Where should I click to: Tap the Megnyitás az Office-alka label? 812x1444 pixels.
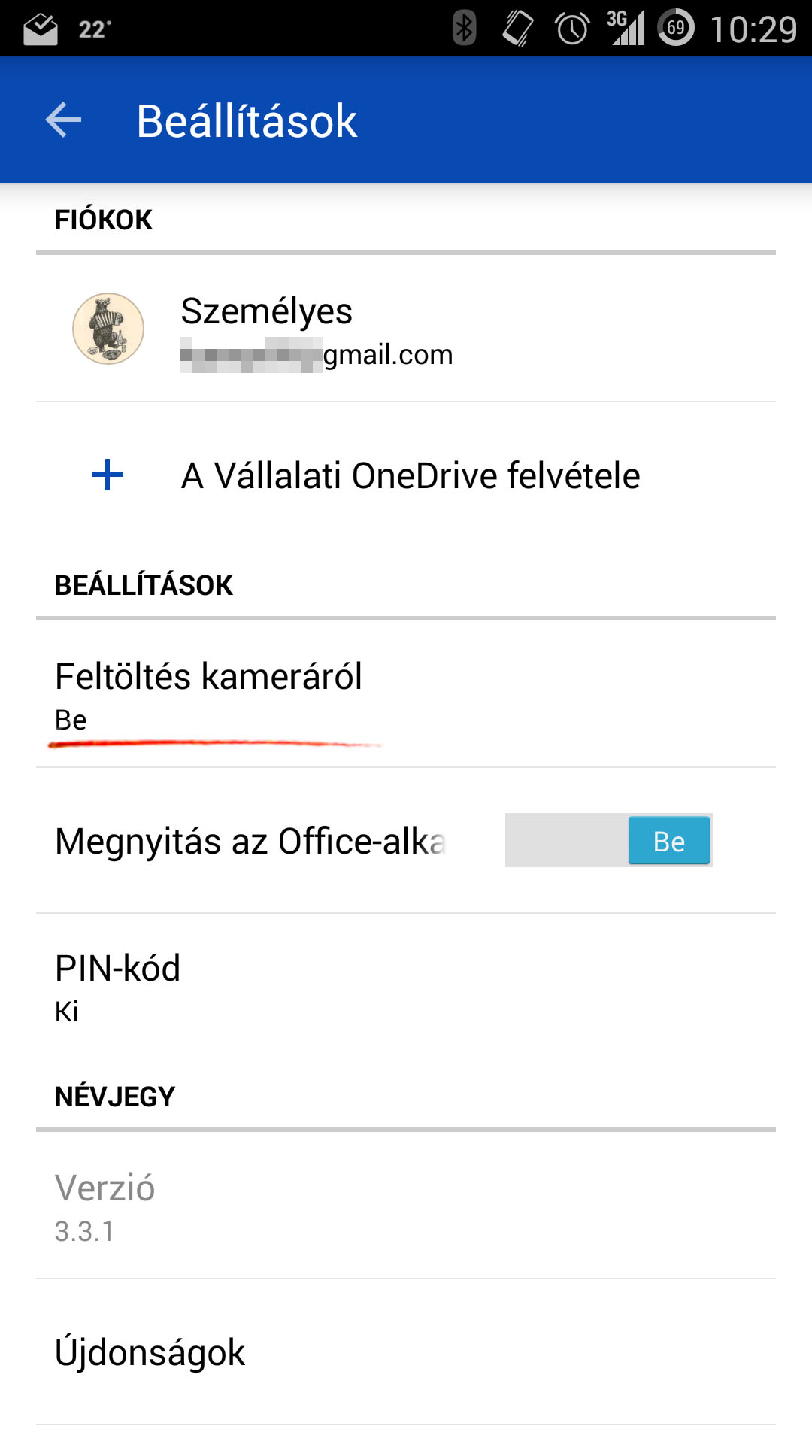click(x=250, y=841)
